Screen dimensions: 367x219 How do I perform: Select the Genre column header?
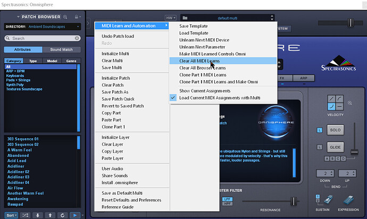pyautogui.click(x=71, y=61)
